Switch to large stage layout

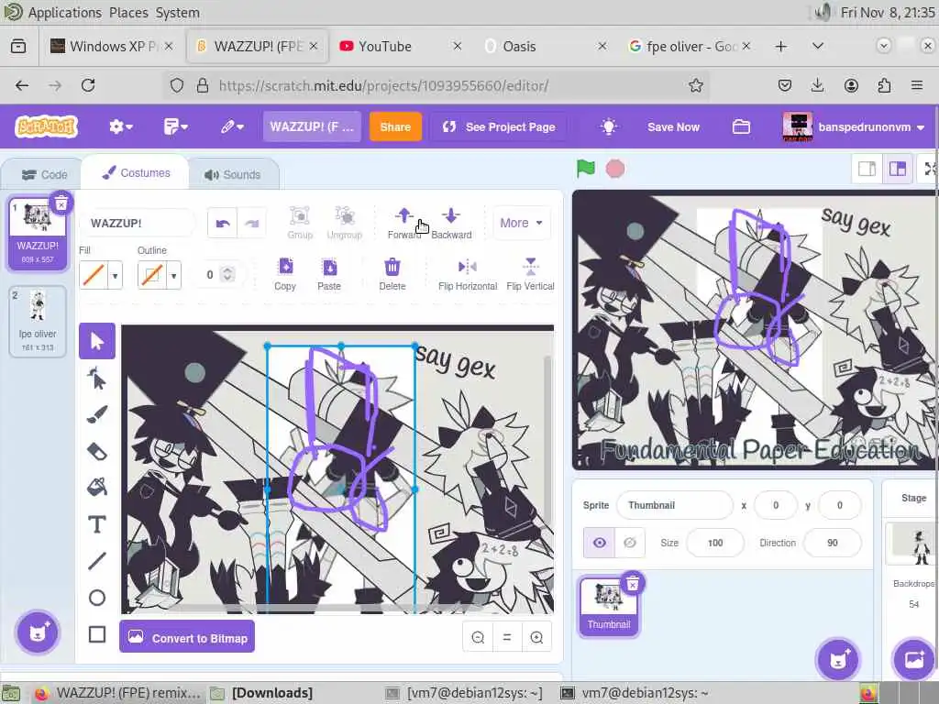(x=897, y=169)
